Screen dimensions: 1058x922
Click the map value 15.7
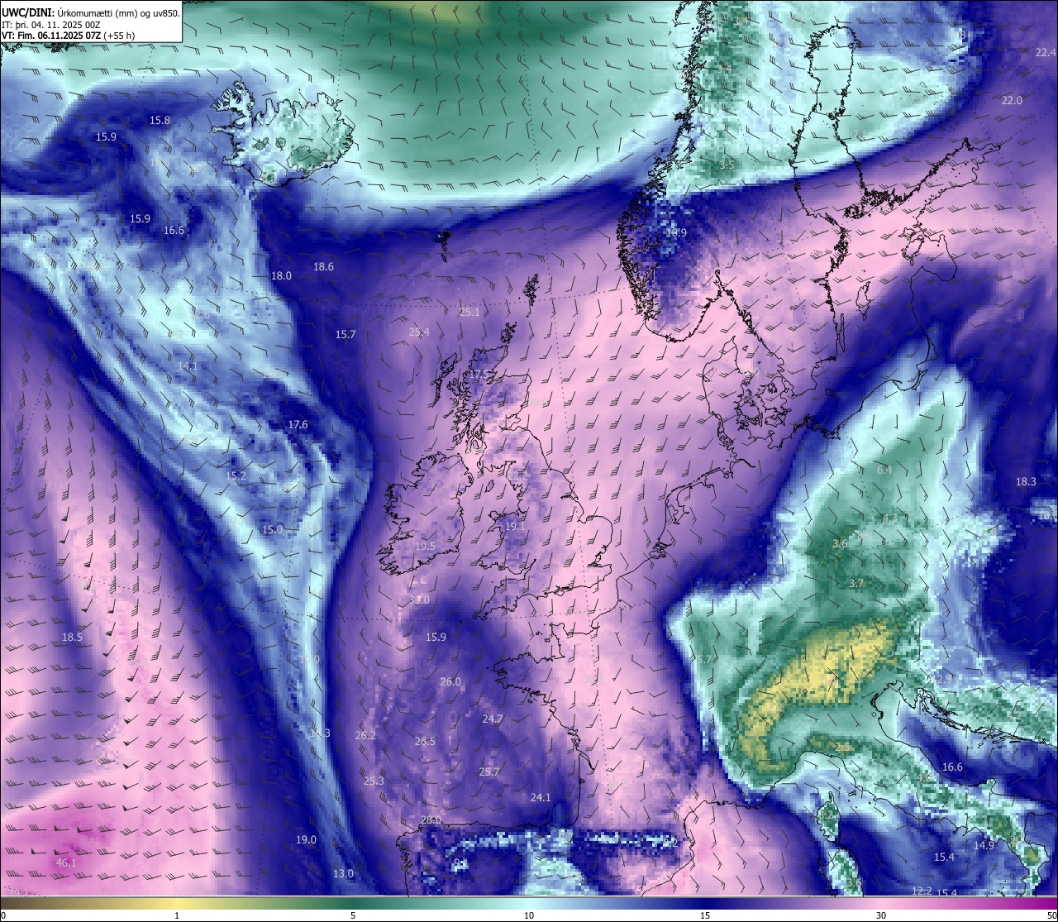coord(346,335)
